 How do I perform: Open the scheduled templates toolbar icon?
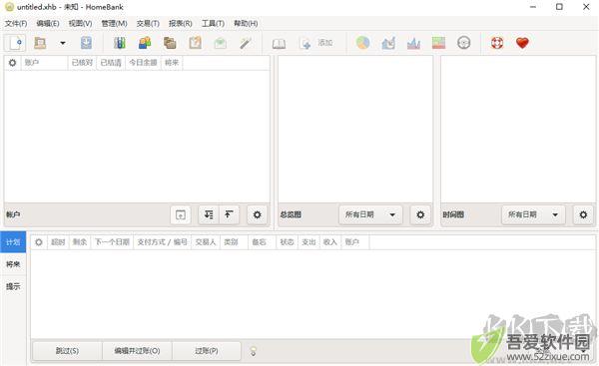[x=196, y=43]
